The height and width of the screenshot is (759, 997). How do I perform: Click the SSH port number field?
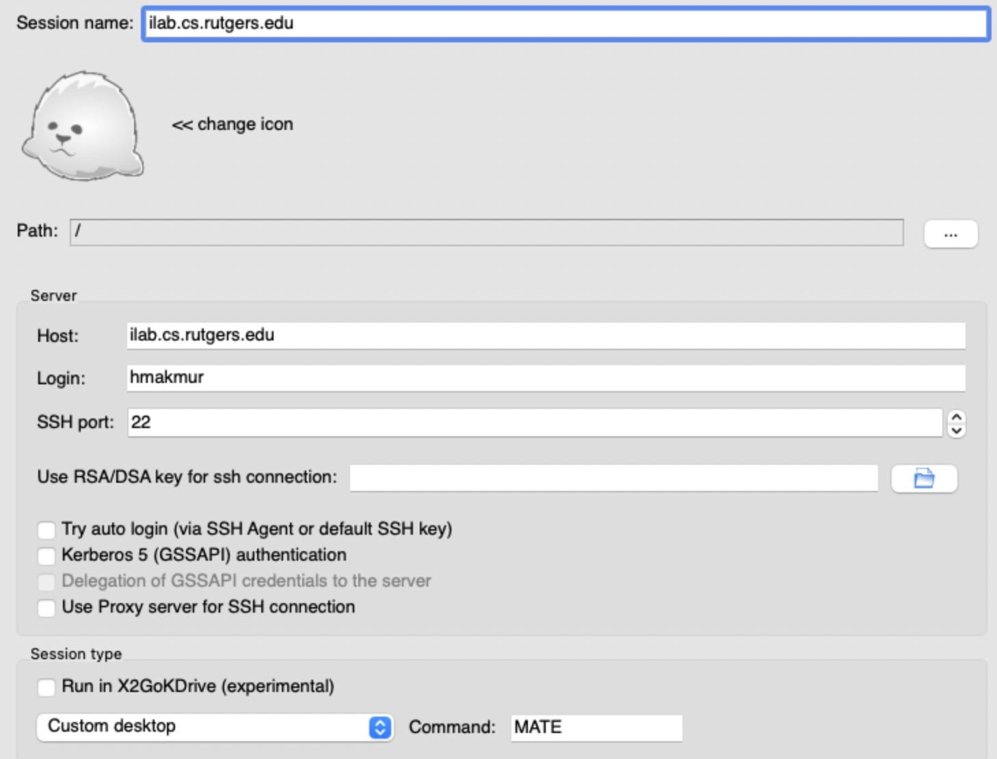pos(535,423)
